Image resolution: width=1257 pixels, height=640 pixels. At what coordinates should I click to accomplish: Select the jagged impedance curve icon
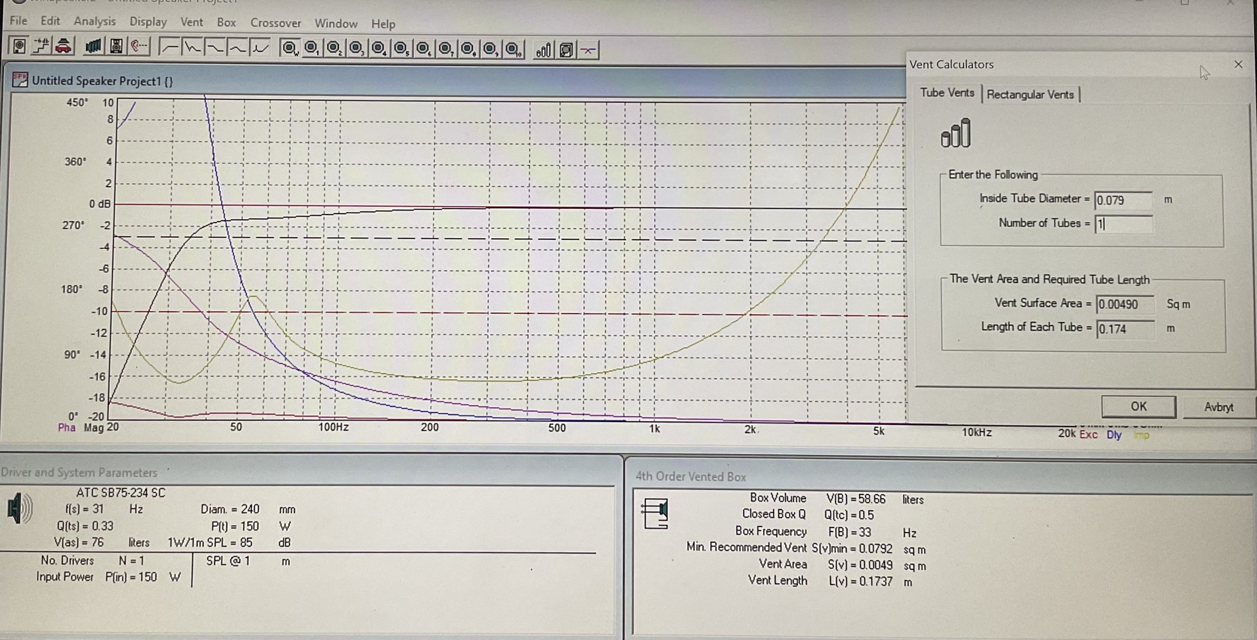[193, 47]
